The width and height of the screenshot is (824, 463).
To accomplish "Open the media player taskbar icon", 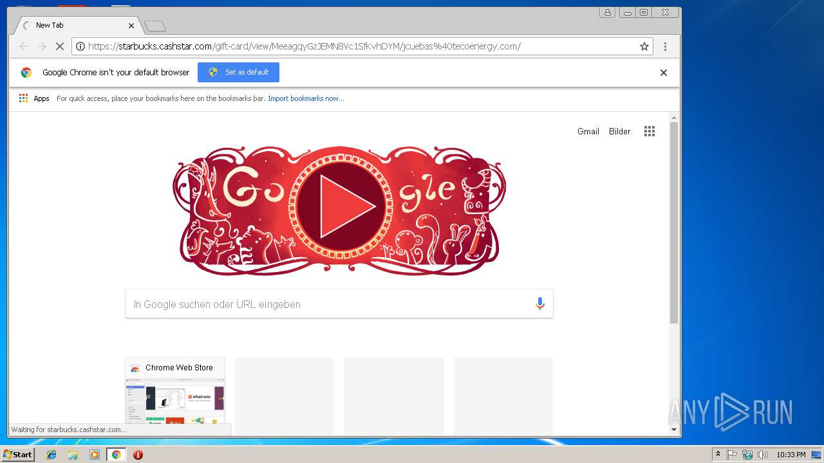I will [95, 455].
